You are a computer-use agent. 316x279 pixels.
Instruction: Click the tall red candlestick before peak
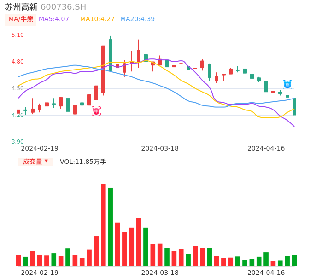(103, 69)
